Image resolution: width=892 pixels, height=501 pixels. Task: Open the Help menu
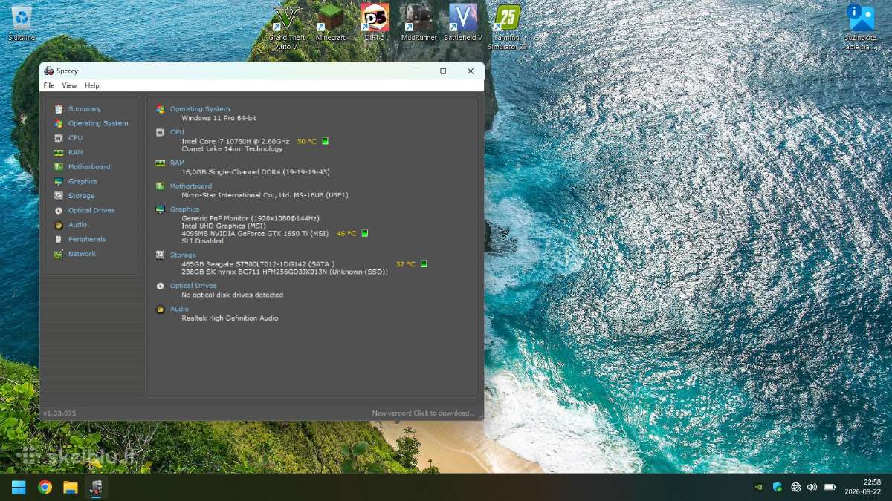(x=92, y=85)
